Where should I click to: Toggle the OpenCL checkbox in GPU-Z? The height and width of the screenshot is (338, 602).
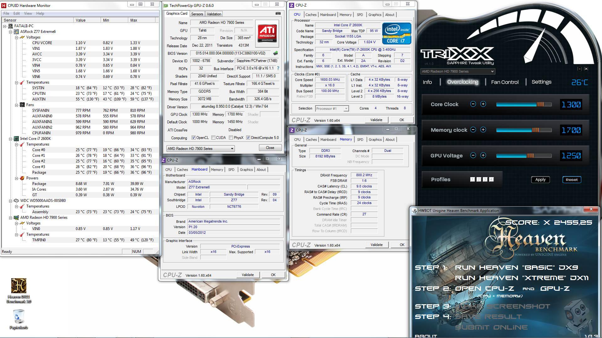(x=193, y=138)
